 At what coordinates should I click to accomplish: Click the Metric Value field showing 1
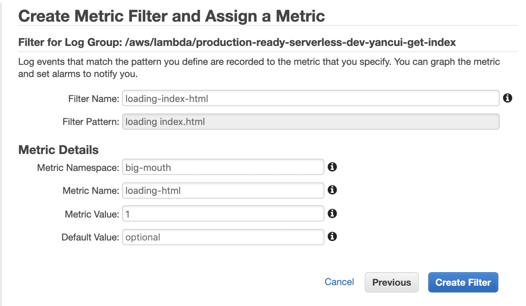click(223, 213)
